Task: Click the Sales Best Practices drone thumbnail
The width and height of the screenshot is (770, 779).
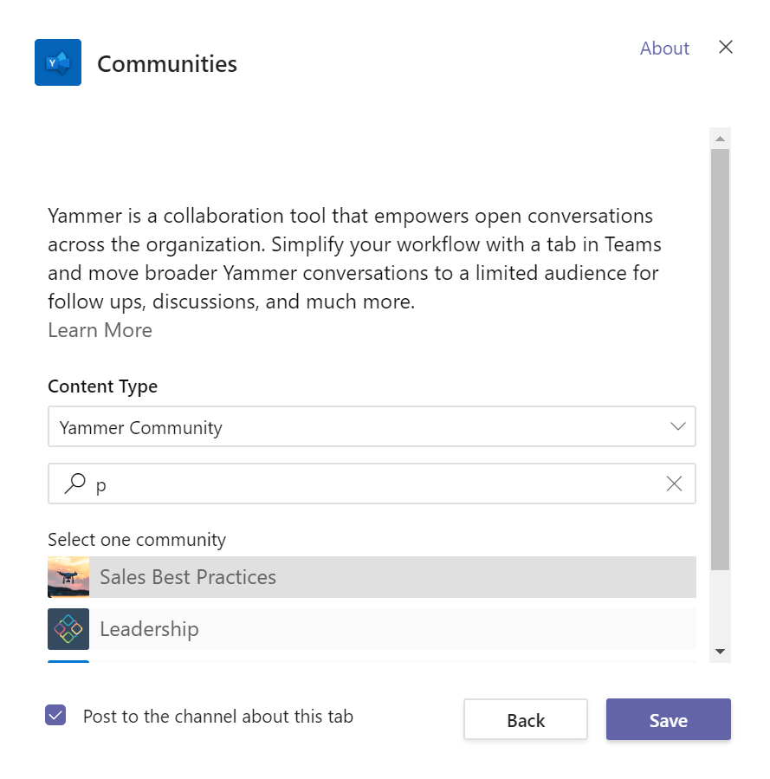Action: (68, 577)
